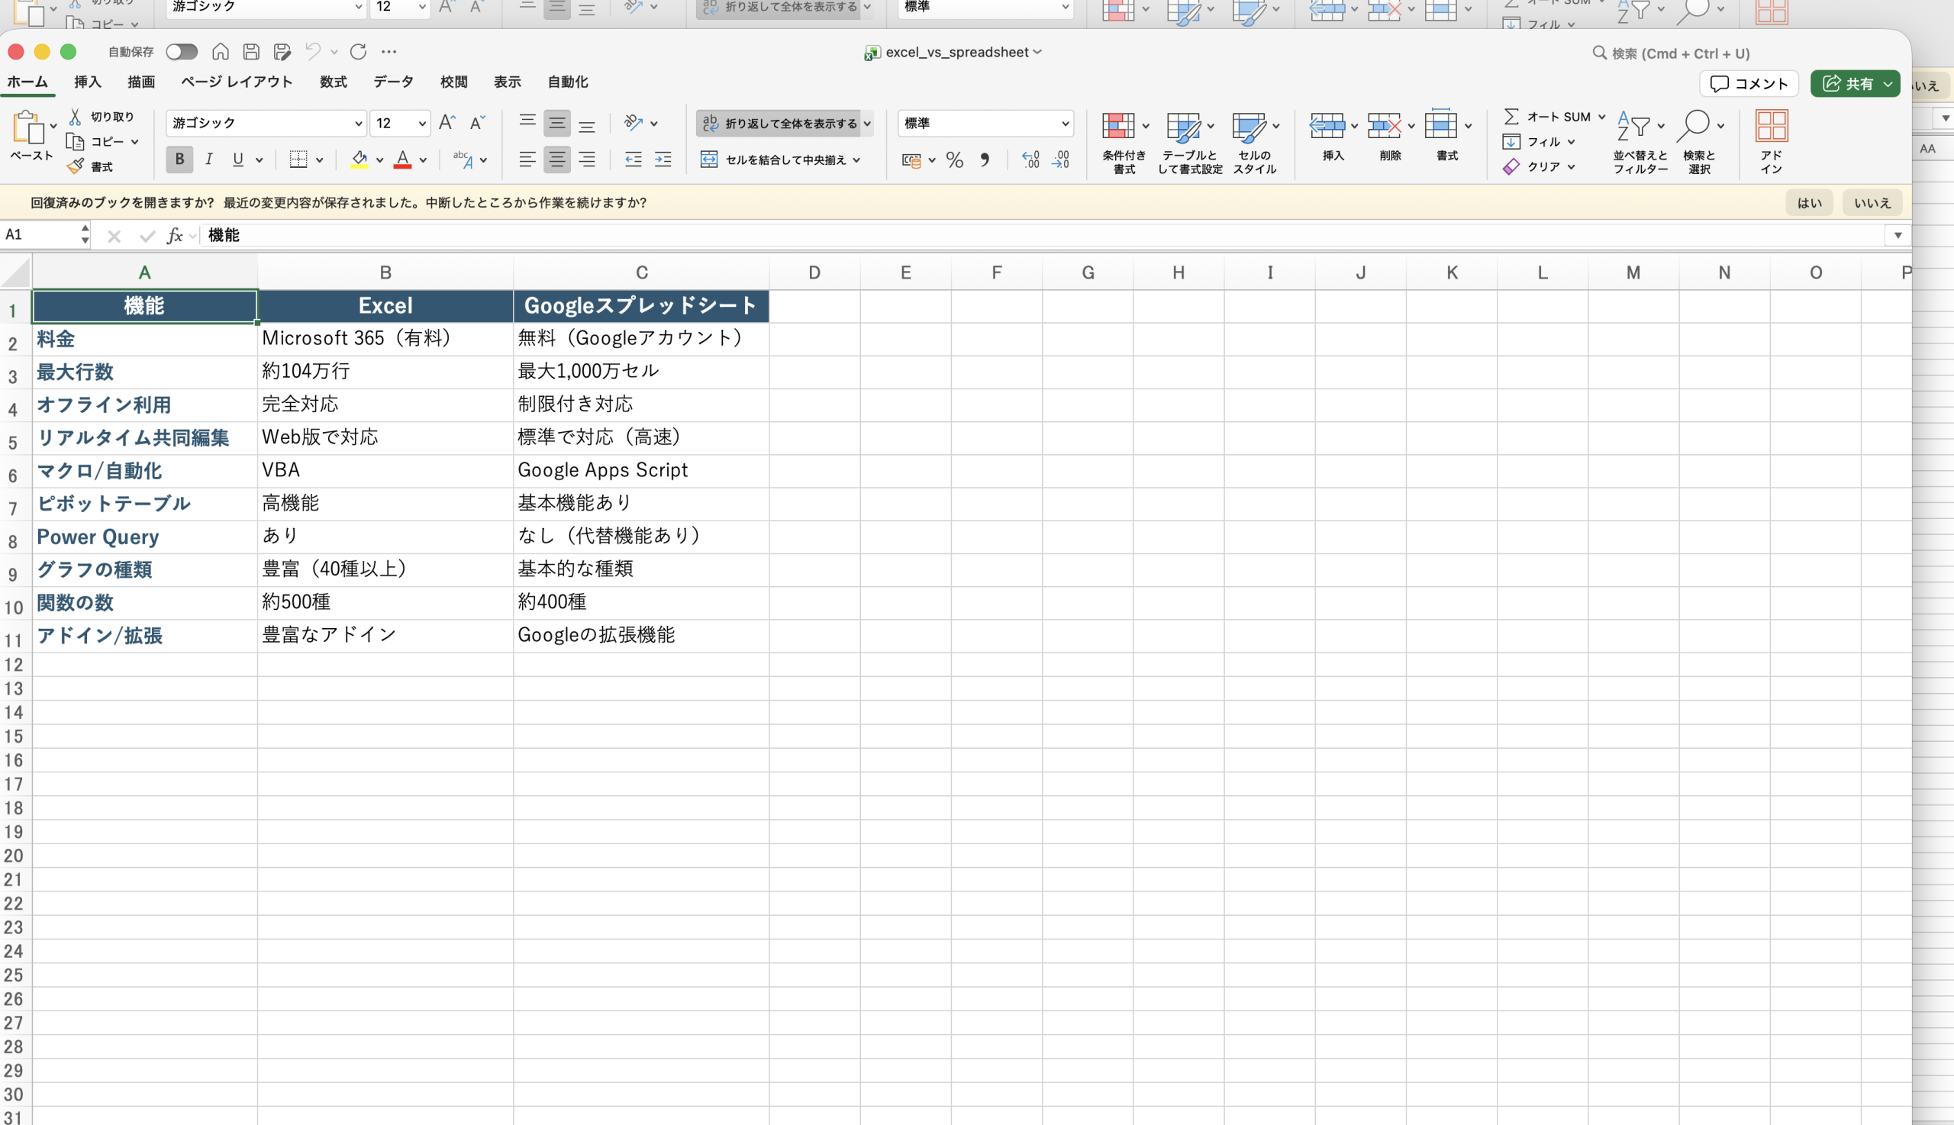Toggle Wrap Text (折り返して全体を表示する)
Viewport: 1954px width, 1125px height.
[779, 123]
